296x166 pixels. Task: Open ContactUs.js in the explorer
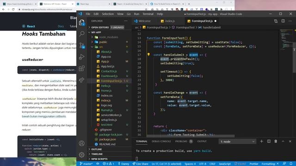[x=110, y=71]
